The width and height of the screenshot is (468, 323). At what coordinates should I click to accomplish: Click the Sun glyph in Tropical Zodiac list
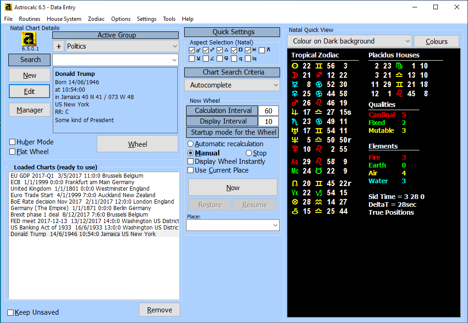click(x=295, y=66)
